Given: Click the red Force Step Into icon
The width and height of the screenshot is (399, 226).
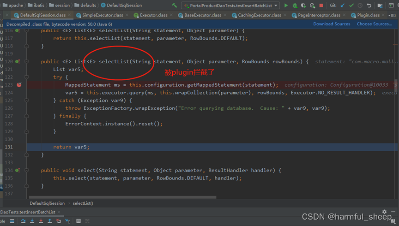Looking at the screenshot, I should (x=41, y=221).
